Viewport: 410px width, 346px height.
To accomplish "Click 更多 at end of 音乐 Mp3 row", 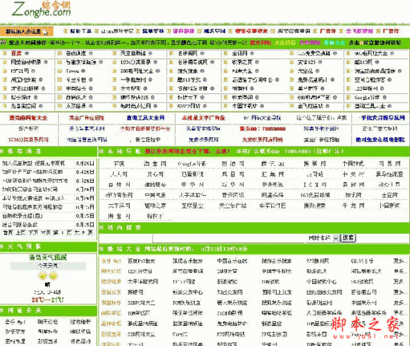I will (x=400, y=261).
